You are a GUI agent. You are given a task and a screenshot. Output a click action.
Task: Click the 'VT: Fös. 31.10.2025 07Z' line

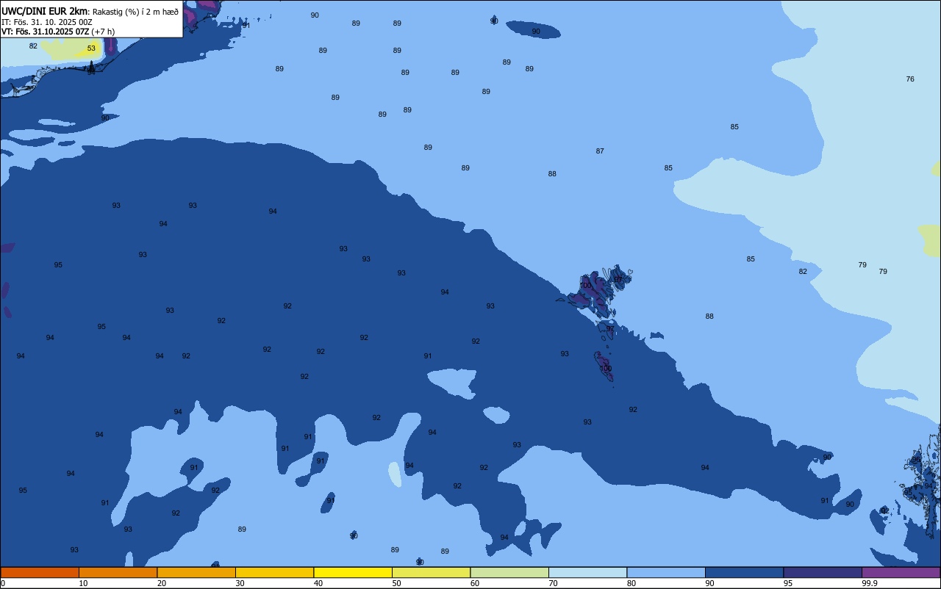[46, 32]
